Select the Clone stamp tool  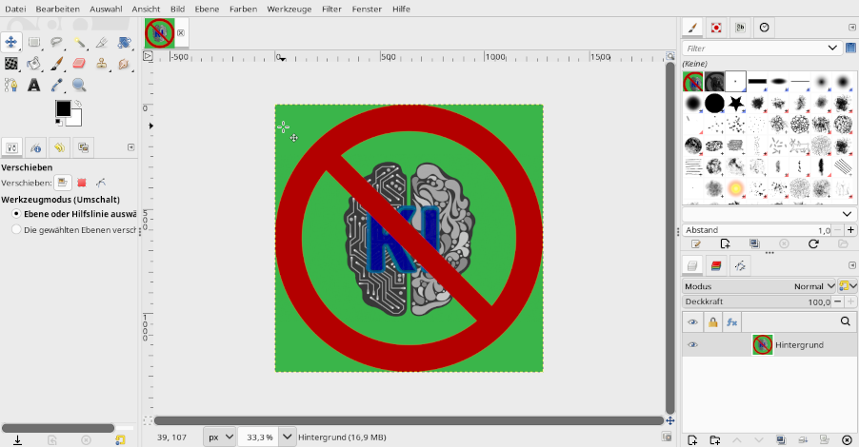point(102,64)
